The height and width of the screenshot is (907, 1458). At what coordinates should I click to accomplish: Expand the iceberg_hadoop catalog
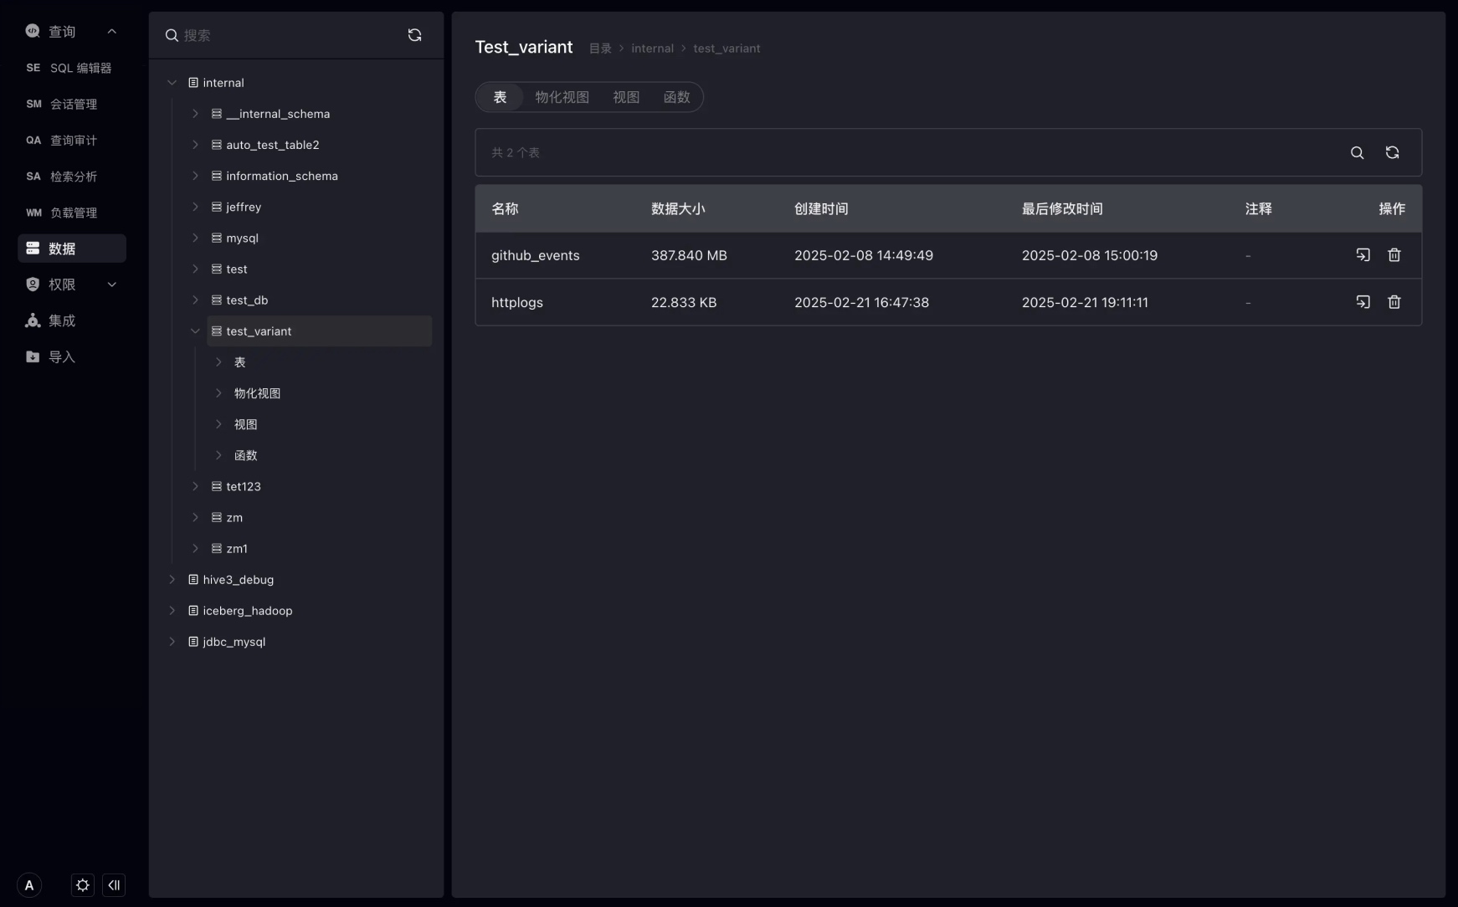(172, 611)
